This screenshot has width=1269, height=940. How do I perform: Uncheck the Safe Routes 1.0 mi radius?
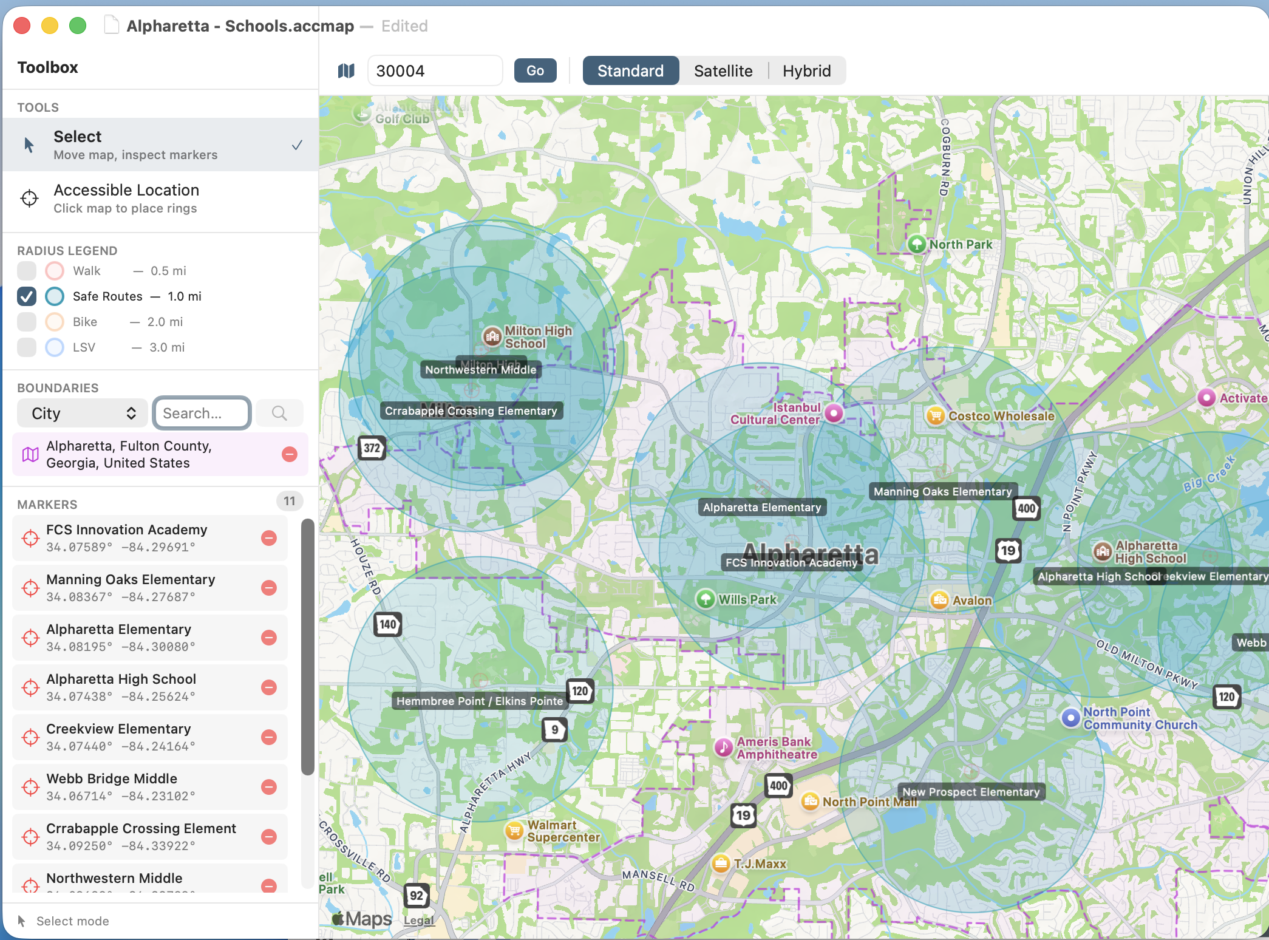click(x=27, y=296)
